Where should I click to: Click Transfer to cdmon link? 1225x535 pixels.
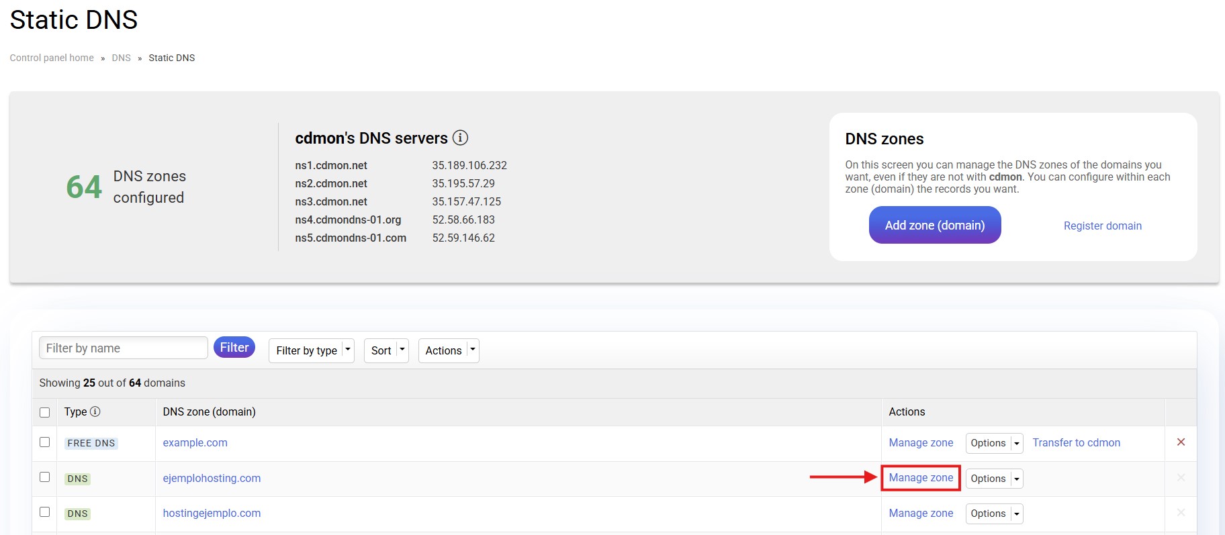click(1076, 443)
